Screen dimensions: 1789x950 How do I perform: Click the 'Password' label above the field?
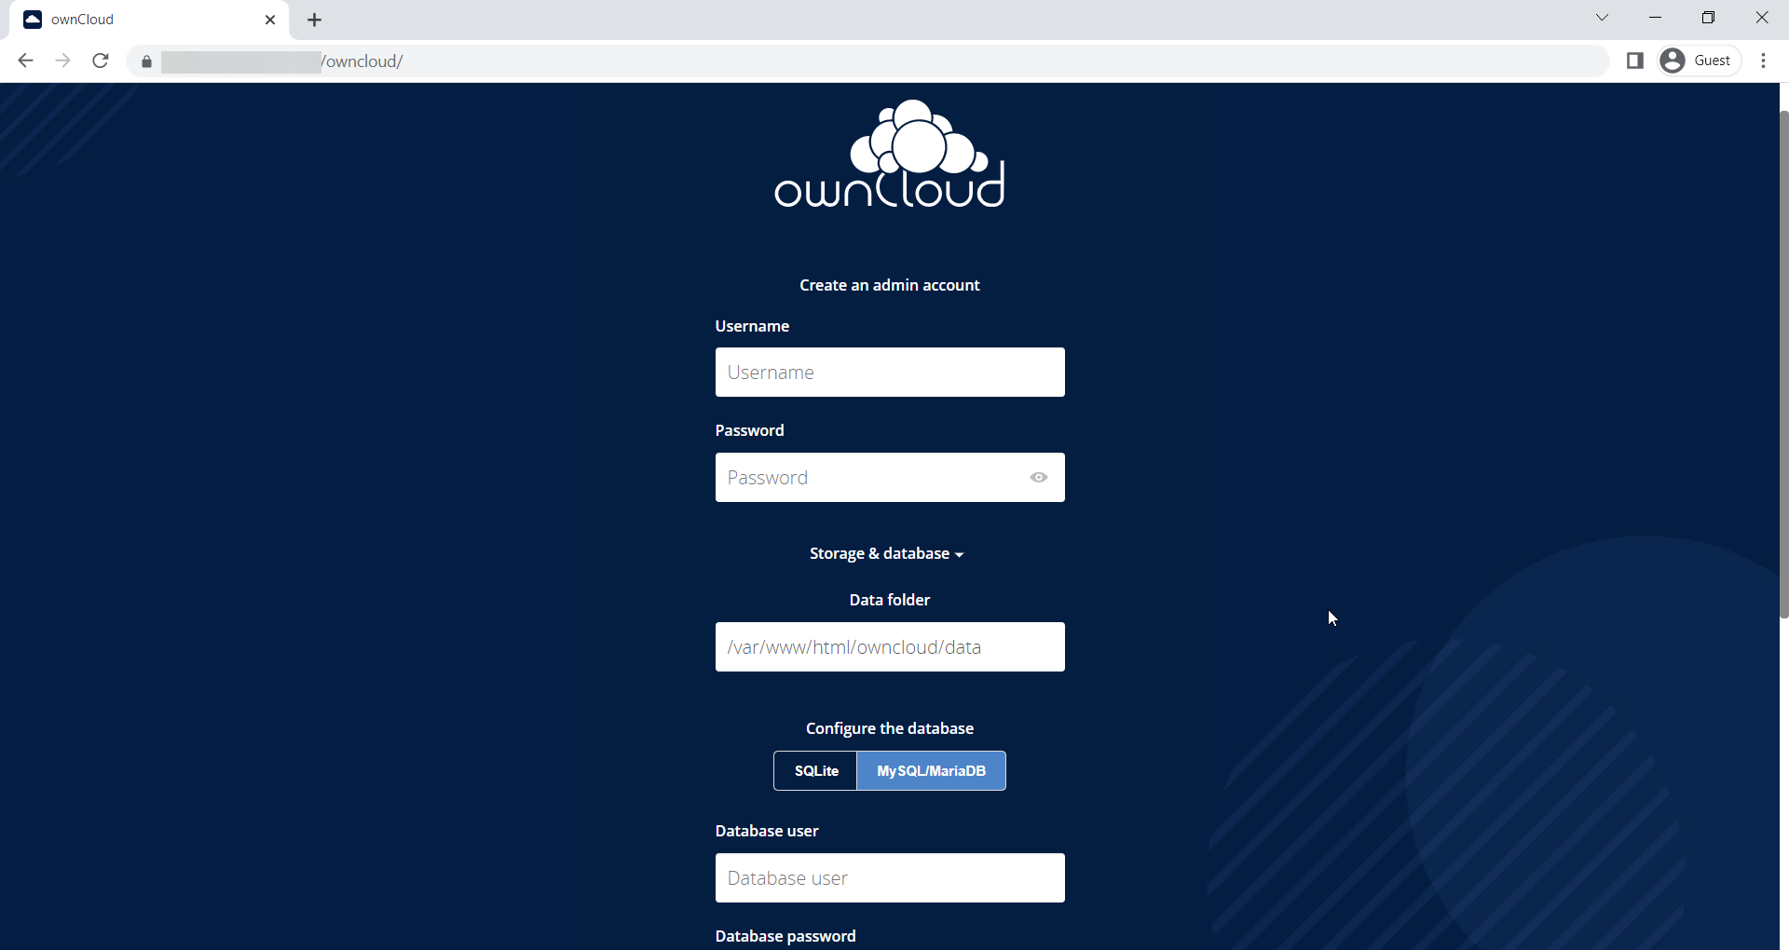click(749, 430)
